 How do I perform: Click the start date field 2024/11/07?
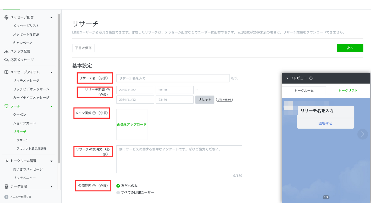(135, 90)
